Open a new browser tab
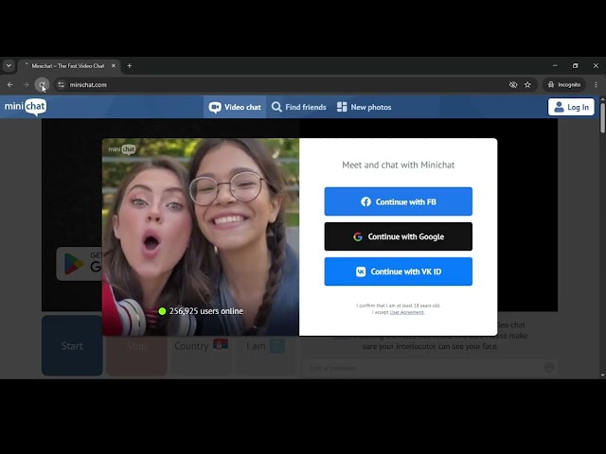The image size is (606, 454). pos(130,66)
